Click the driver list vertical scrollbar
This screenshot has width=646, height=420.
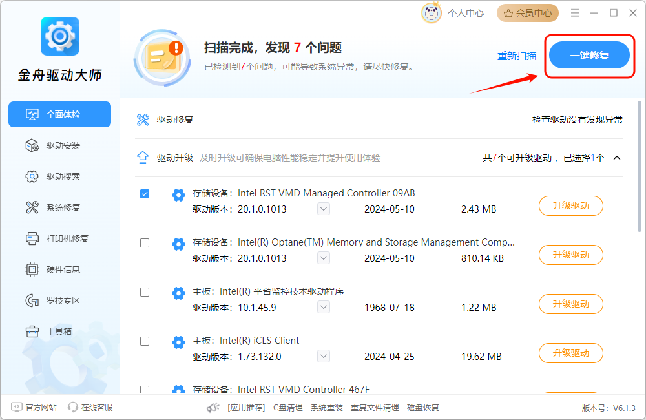[x=640, y=167]
